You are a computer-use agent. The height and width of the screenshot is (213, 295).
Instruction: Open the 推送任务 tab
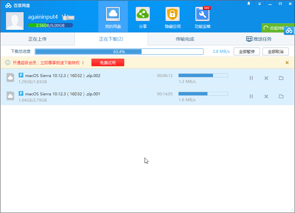pos(259,39)
